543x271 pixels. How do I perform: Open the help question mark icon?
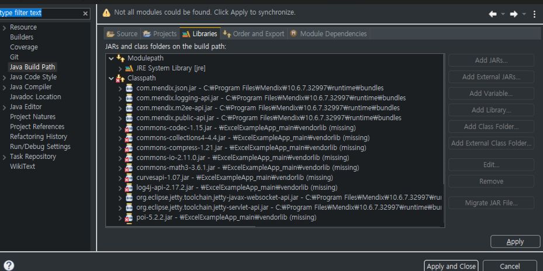[x=9, y=266]
